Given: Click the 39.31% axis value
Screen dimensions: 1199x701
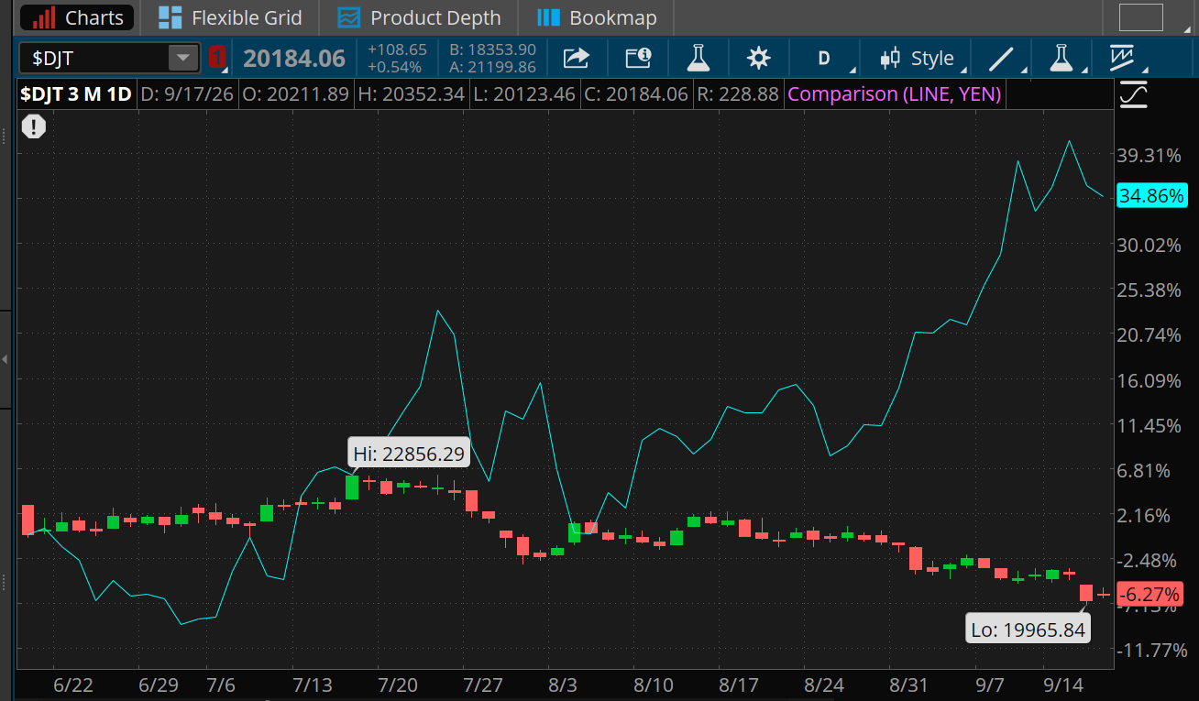Looking at the screenshot, I should [1148, 156].
